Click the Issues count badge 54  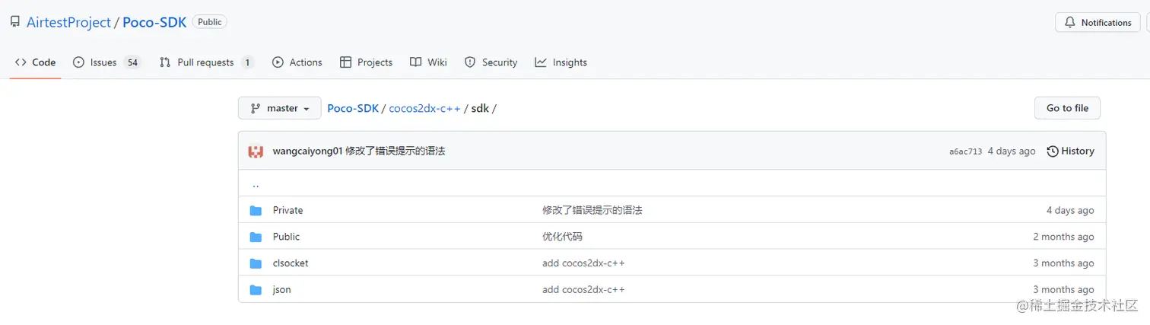tap(132, 62)
